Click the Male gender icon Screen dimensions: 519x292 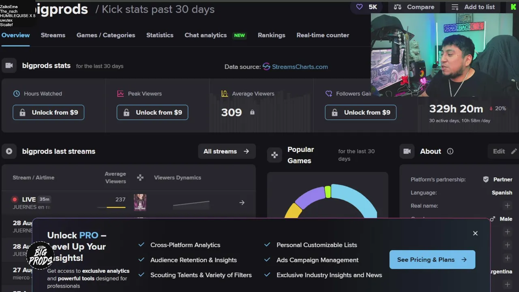point(492,219)
